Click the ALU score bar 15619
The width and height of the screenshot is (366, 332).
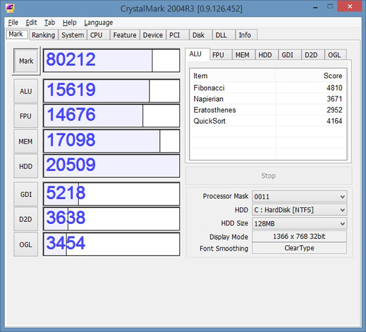112,90
